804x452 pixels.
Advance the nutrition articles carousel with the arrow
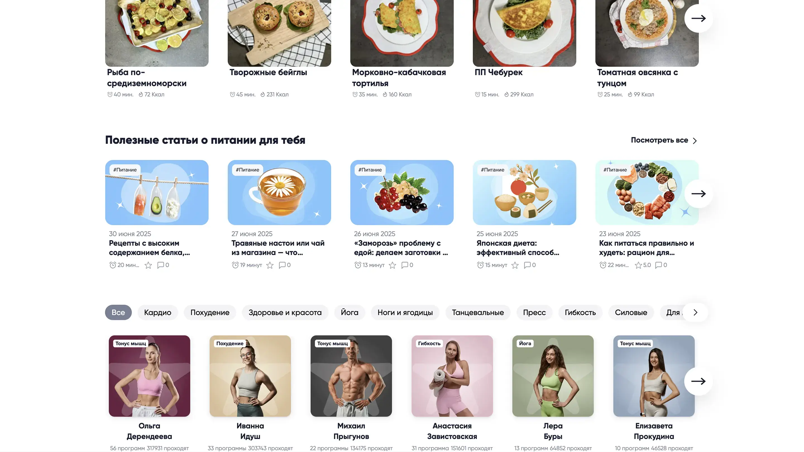click(698, 194)
